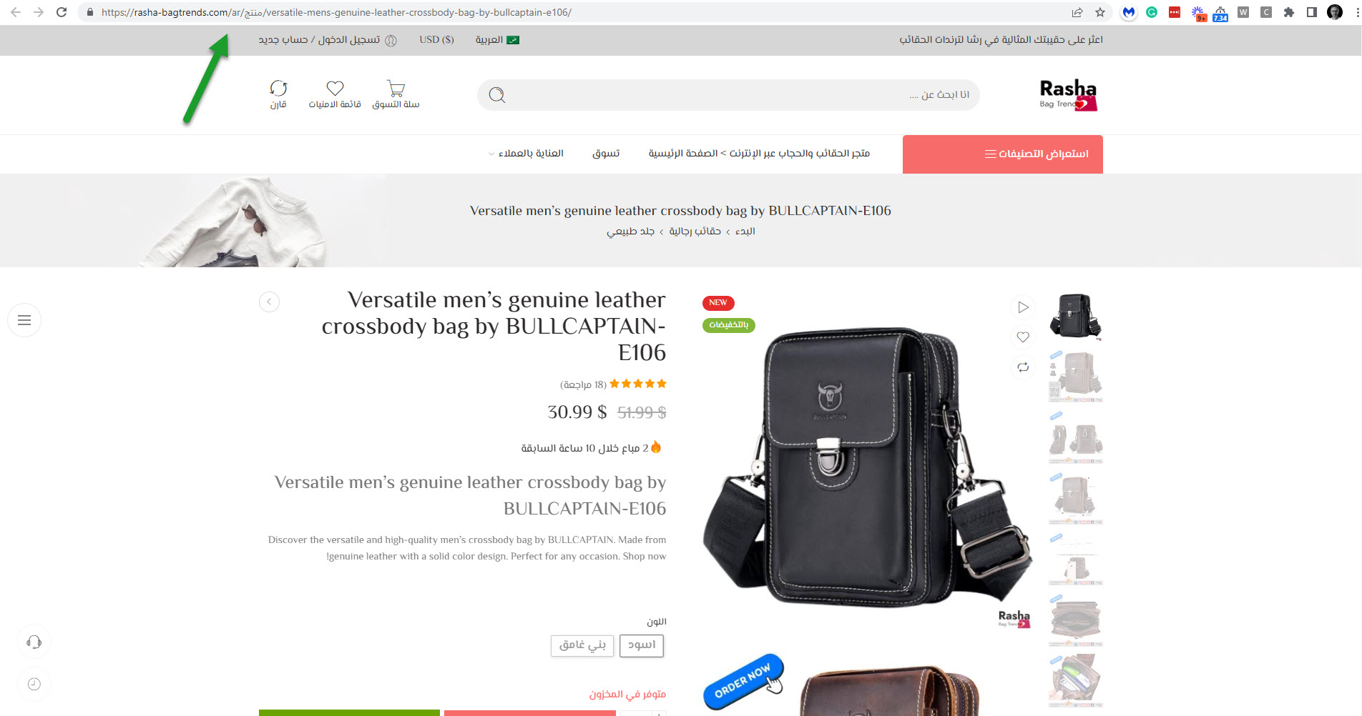Open the shopping cart icon
Screen dimensions: 1362x716
click(x=396, y=89)
